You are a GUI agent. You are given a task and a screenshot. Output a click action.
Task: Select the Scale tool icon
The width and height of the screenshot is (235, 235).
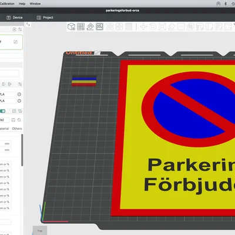click(162, 26)
